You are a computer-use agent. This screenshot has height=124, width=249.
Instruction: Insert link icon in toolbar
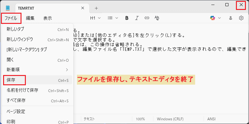tap(147, 18)
